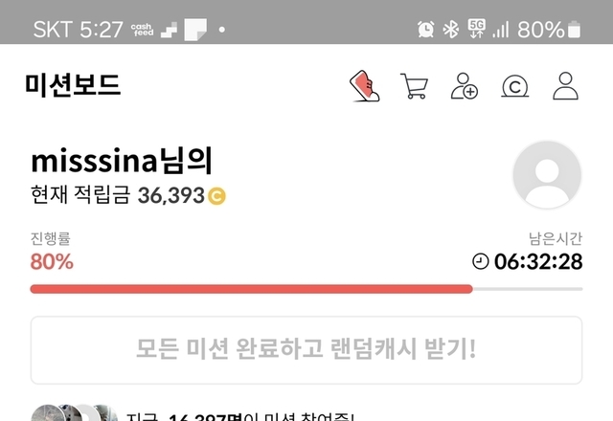613x421 pixels.
Task: Tap the cash feed status bar icon
Action: (143, 30)
